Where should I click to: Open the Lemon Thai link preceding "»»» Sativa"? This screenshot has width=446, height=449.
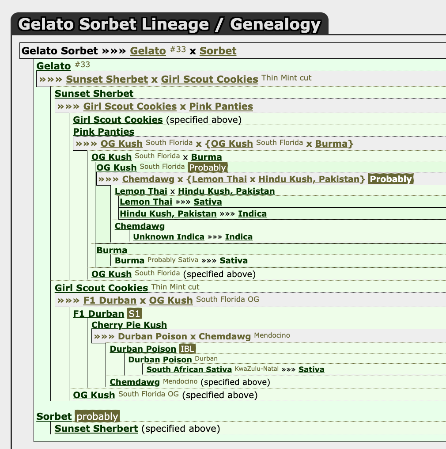pos(146,202)
